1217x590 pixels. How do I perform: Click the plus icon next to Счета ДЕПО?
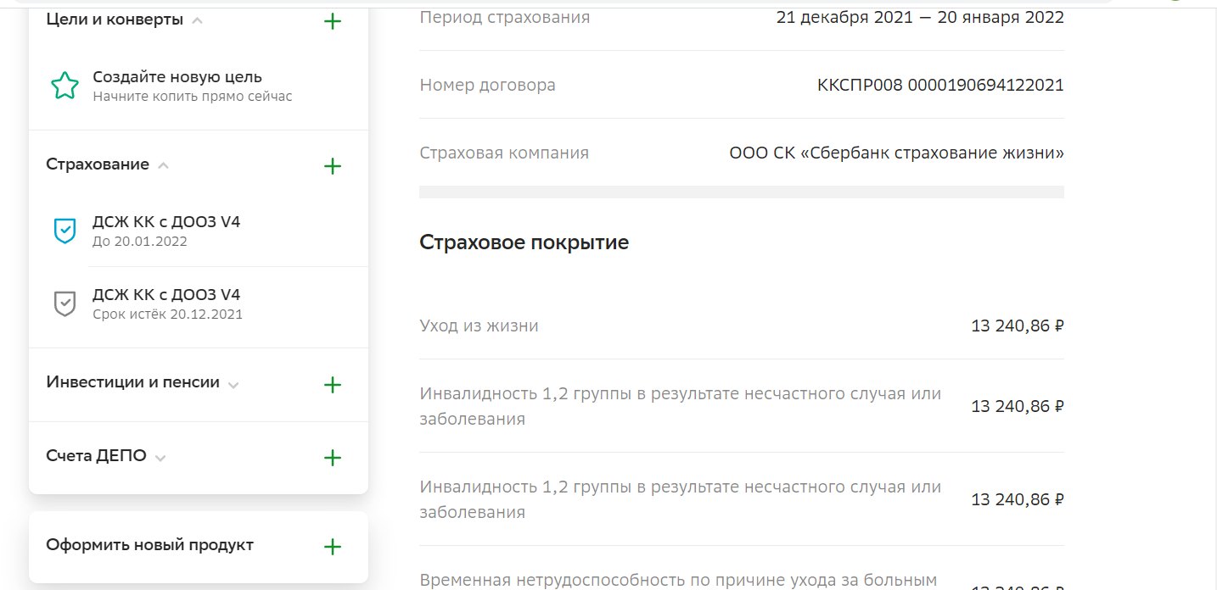(x=333, y=458)
